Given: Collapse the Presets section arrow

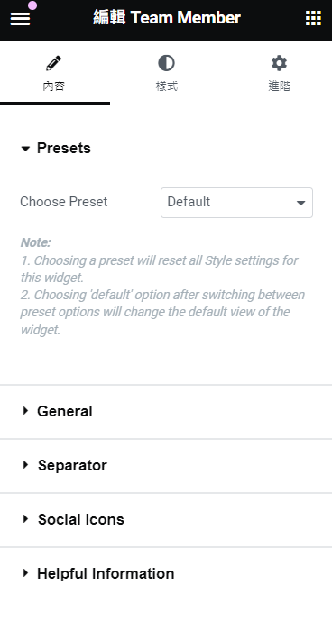Looking at the screenshot, I should tap(25, 149).
